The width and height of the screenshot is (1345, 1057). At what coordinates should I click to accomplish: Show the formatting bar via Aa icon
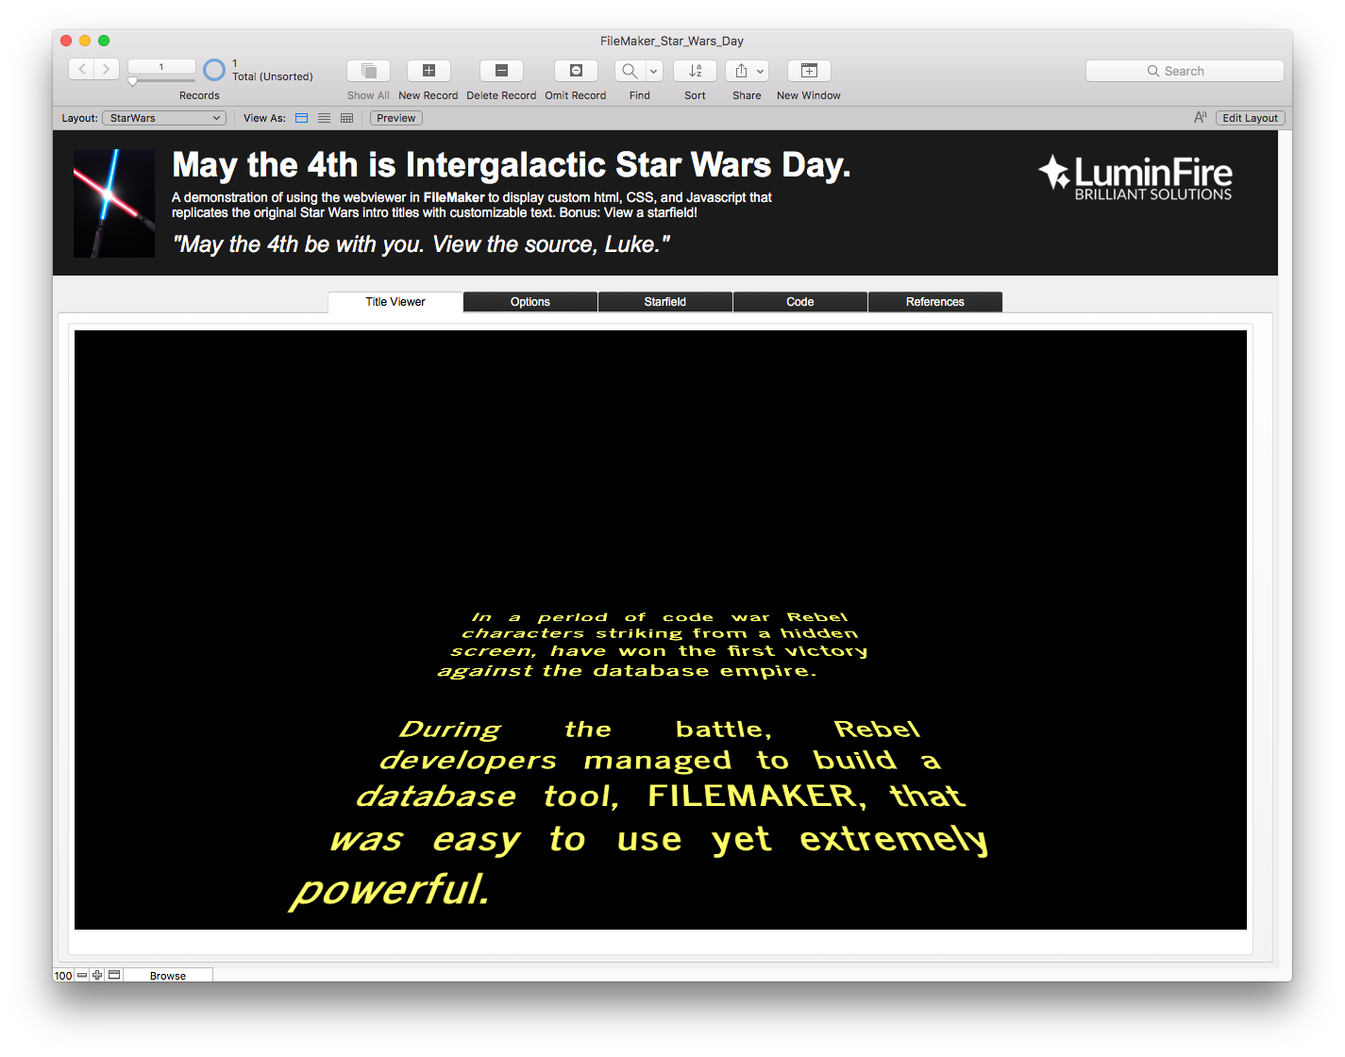pyautogui.click(x=1201, y=118)
